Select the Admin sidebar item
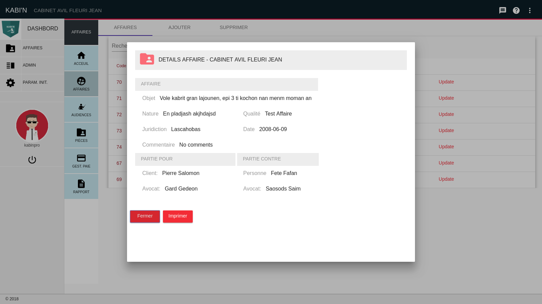This screenshot has height=304, width=542. tap(29, 65)
